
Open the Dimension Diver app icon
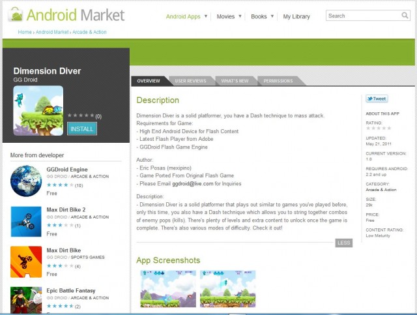tap(38, 111)
